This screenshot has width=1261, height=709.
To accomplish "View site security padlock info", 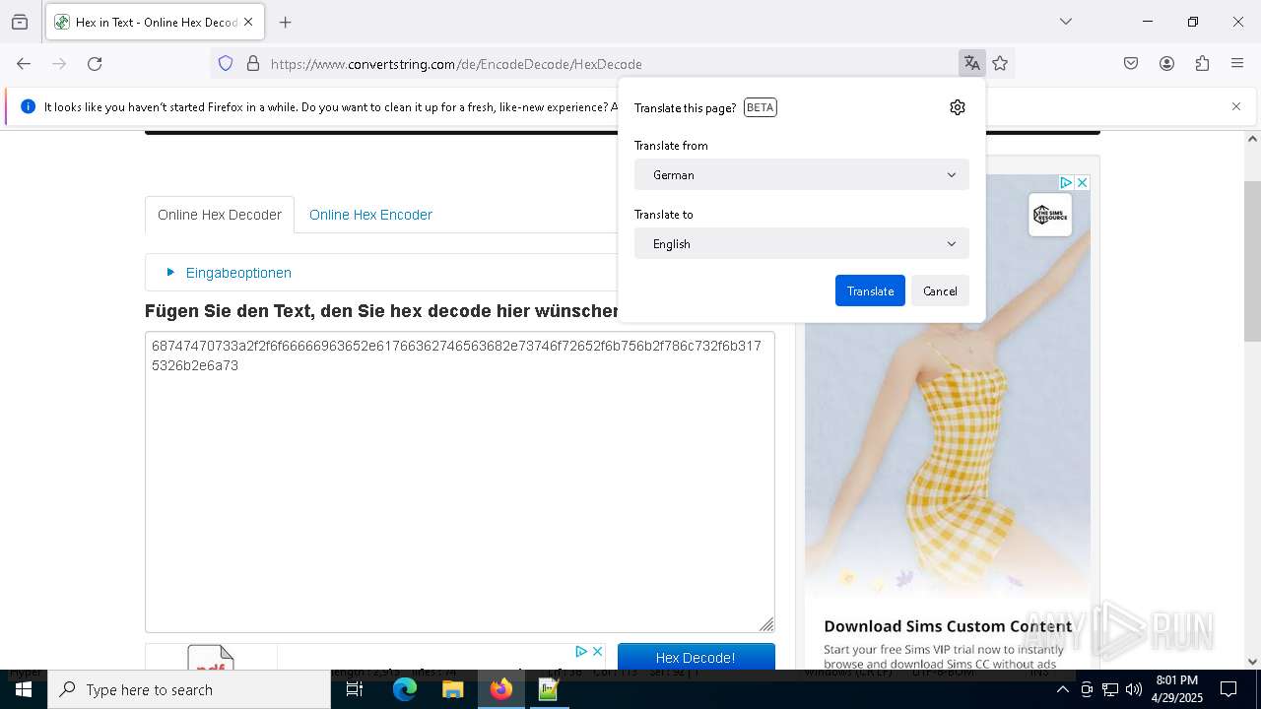I will (253, 64).
